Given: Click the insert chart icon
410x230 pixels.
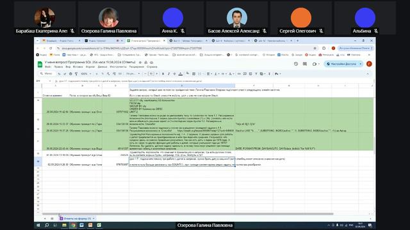Looking at the screenshot, I should (x=250, y=74).
